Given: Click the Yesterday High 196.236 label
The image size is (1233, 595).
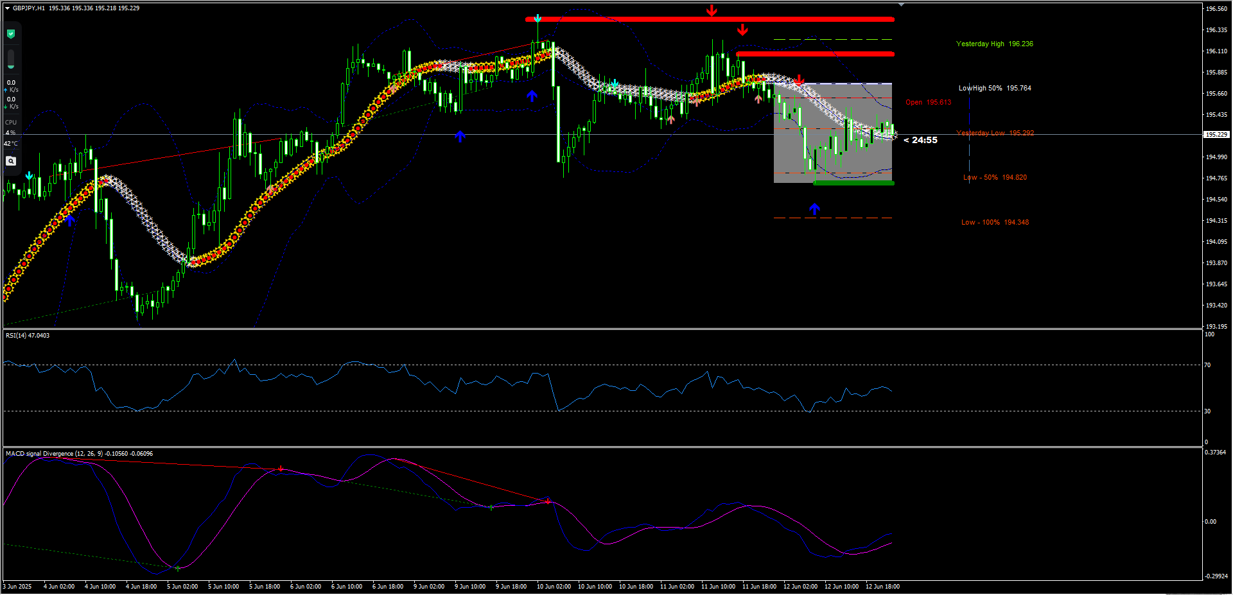Looking at the screenshot, I should point(995,44).
